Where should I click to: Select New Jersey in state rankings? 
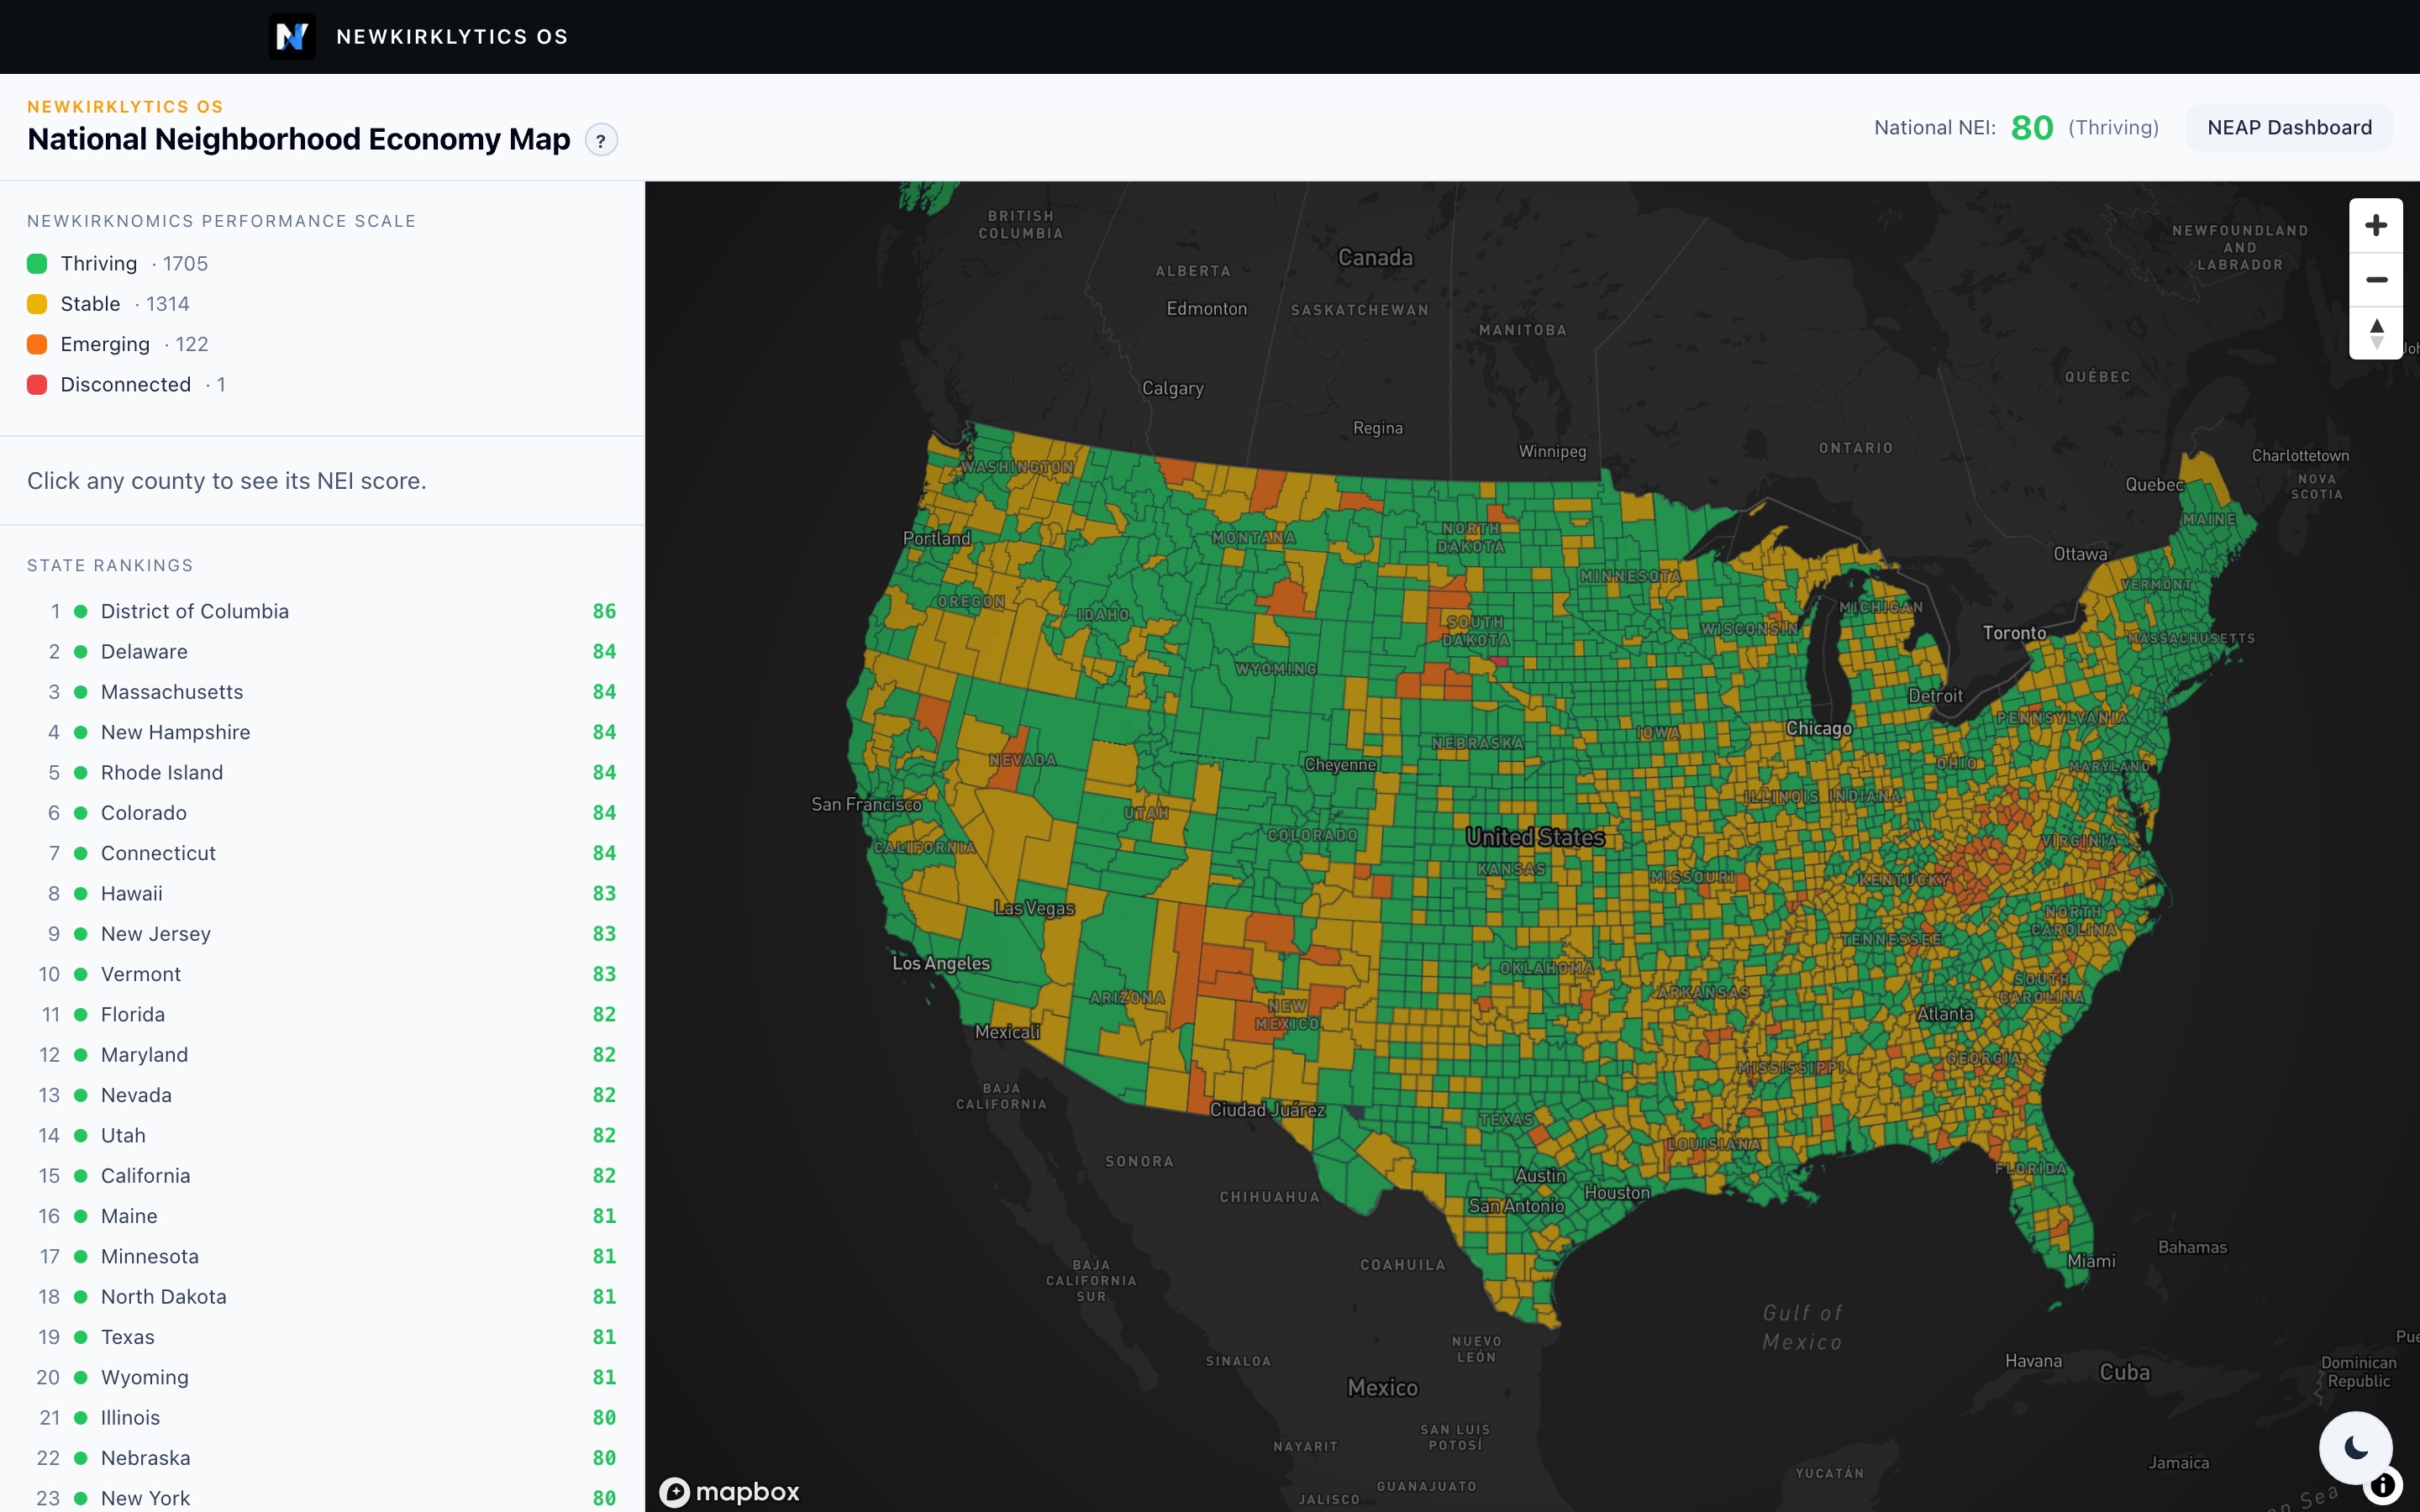322,934
